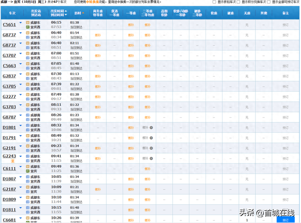This screenshot has height=223, width=301.
Task: Click 一等座 候补 in the G8787 row
Action: click(131, 117)
